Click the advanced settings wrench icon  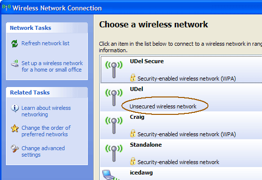pyautogui.click(x=15, y=149)
